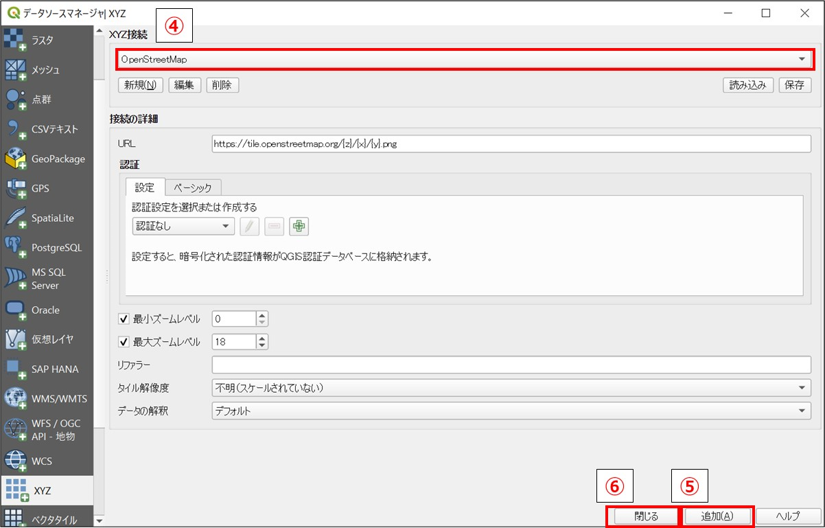Open the Mesh (メッシュ) source tab
The height and width of the screenshot is (528, 825).
coord(47,69)
